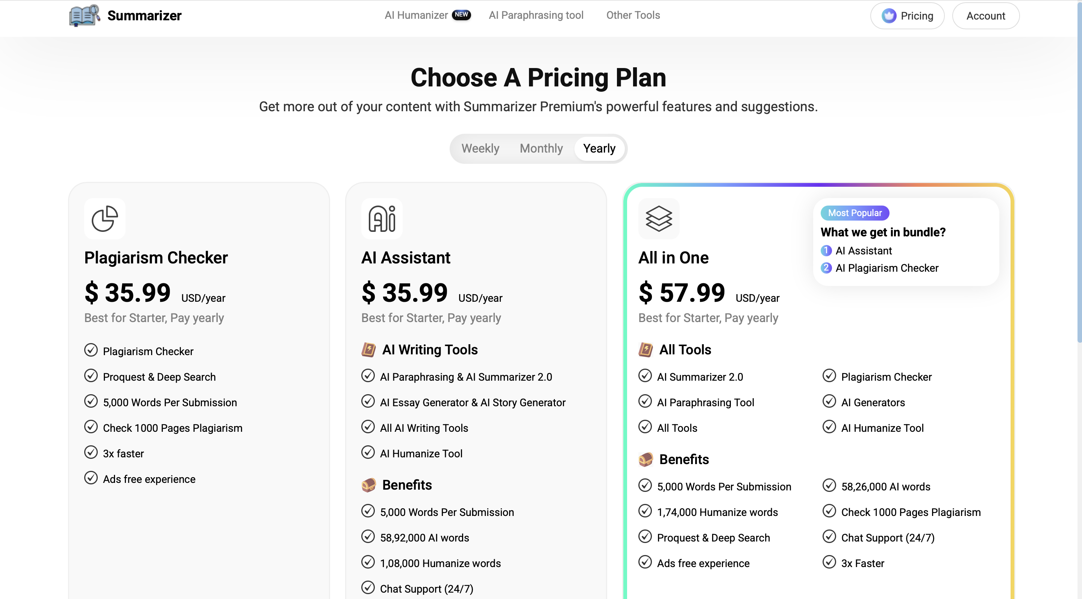
Task: Click the Account button
Action: [985, 16]
